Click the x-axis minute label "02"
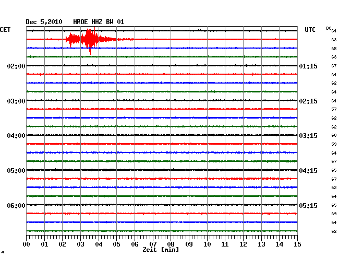Image resolution: width=339 pixels, height=258 pixels. point(62,244)
